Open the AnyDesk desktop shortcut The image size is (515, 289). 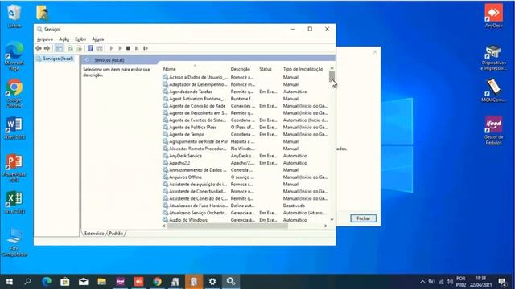click(x=493, y=15)
